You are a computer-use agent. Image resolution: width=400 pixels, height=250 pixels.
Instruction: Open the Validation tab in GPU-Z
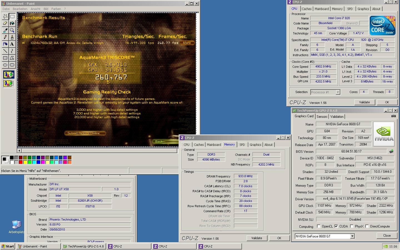[x=337, y=117]
